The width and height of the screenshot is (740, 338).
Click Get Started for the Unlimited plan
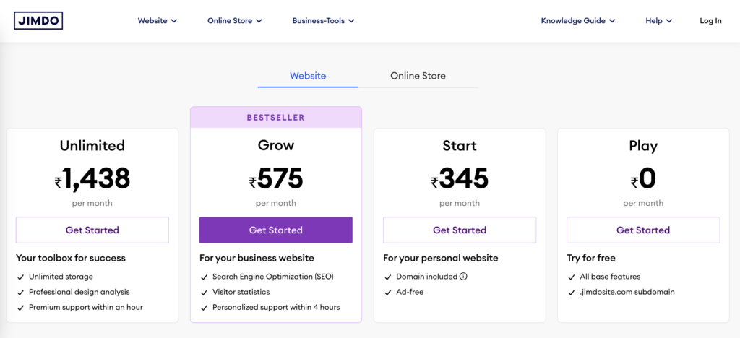(92, 230)
